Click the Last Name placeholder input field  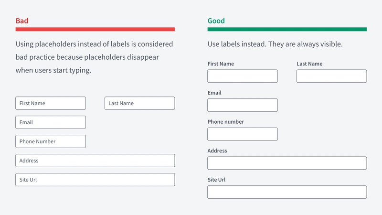(x=139, y=103)
